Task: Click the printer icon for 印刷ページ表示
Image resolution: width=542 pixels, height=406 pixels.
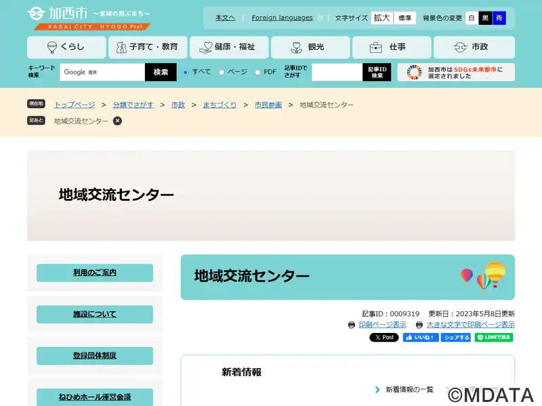Action: pyautogui.click(x=352, y=325)
